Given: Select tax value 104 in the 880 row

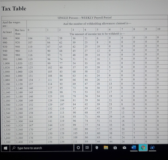Looking at the screenshot, I should (x=30, y=39).
